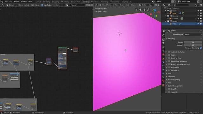Image resolution: width=203 pixels, height=114 pixels.
Task: Toggle selectability arrow for Road row
Action: coord(198,11)
